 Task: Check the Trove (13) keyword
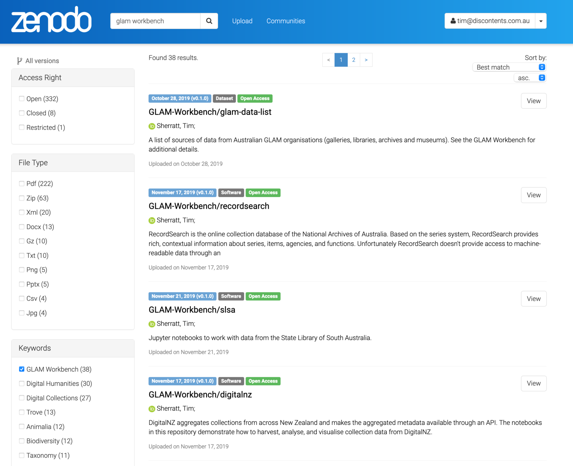(22, 412)
